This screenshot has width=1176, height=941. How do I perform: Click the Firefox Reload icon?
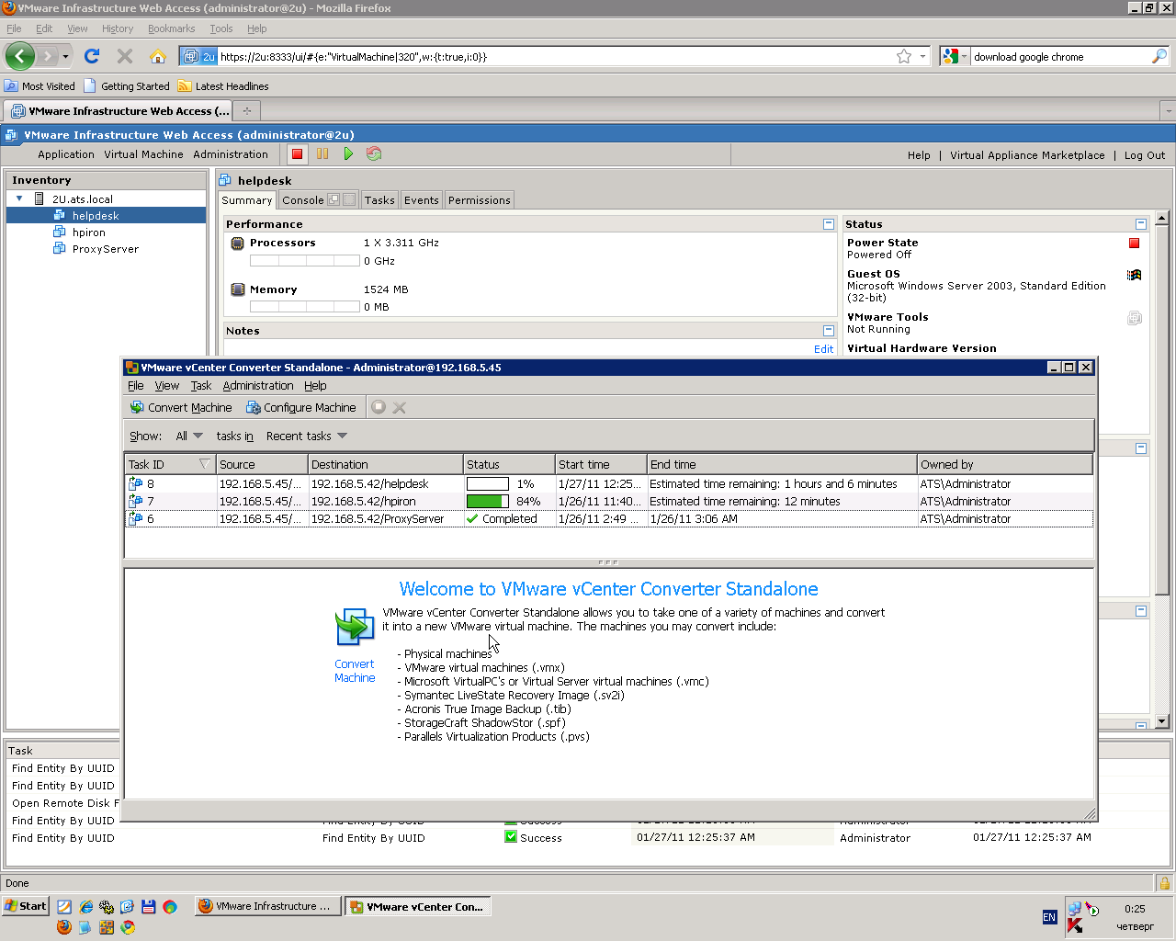(92, 56)
